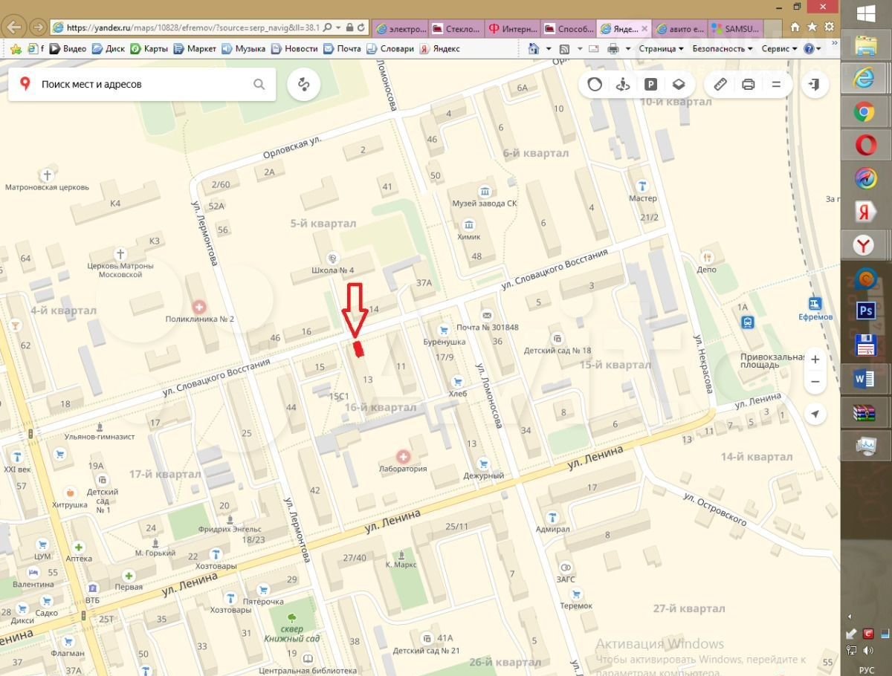The height and width of the screenshot is (676, 892).
Task: Select the ruler distance tool
Action: [x=720, y=85]
